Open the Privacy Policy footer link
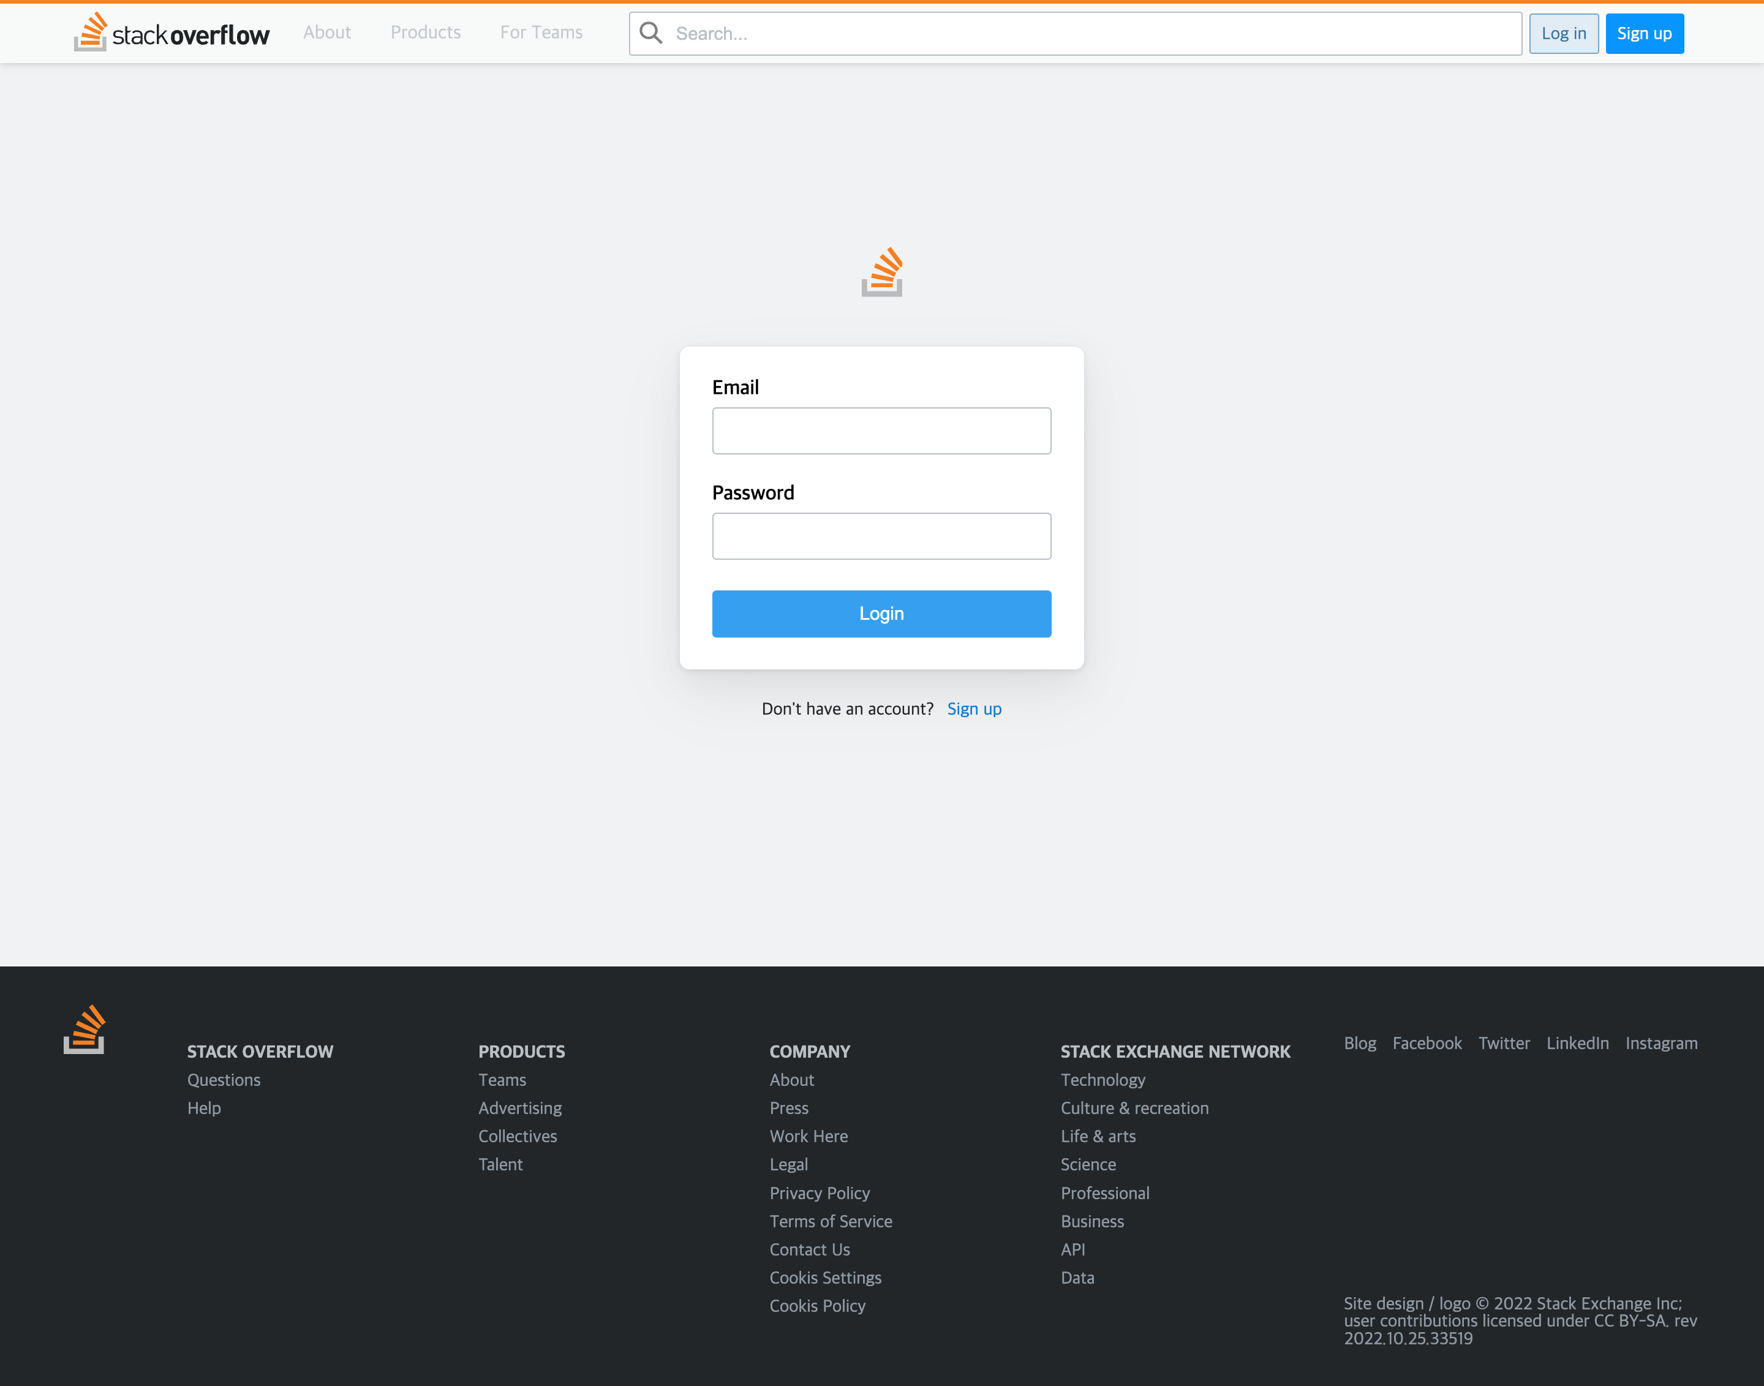 click(x=820, y=1193)
